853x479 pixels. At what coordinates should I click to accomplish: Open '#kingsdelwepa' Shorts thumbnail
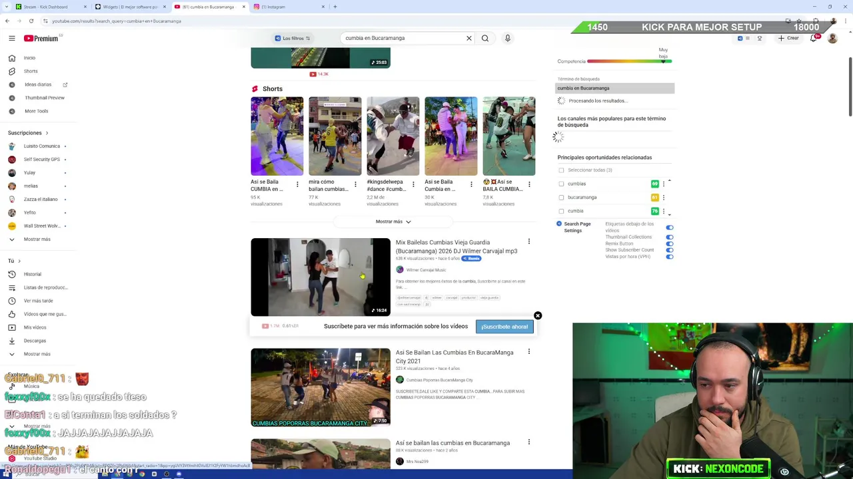point(393,136)
